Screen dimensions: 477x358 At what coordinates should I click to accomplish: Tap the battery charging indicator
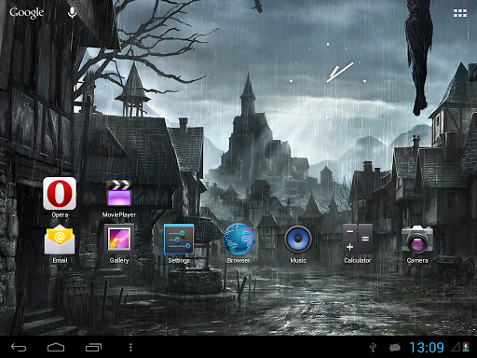coord(466,347)
